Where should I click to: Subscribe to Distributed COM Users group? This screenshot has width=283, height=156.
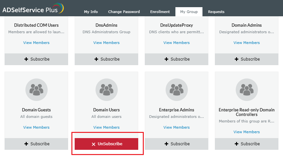pos(37,59)
